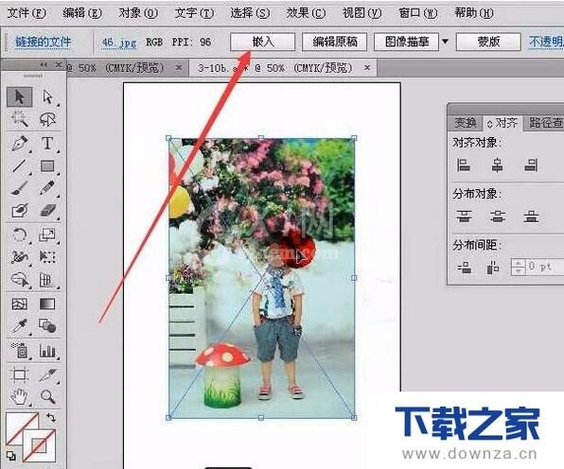Image resolution: width=564 pixels, height=469 pixels.
Task: Click the 图像描摹 button
Action: point(407,42)
